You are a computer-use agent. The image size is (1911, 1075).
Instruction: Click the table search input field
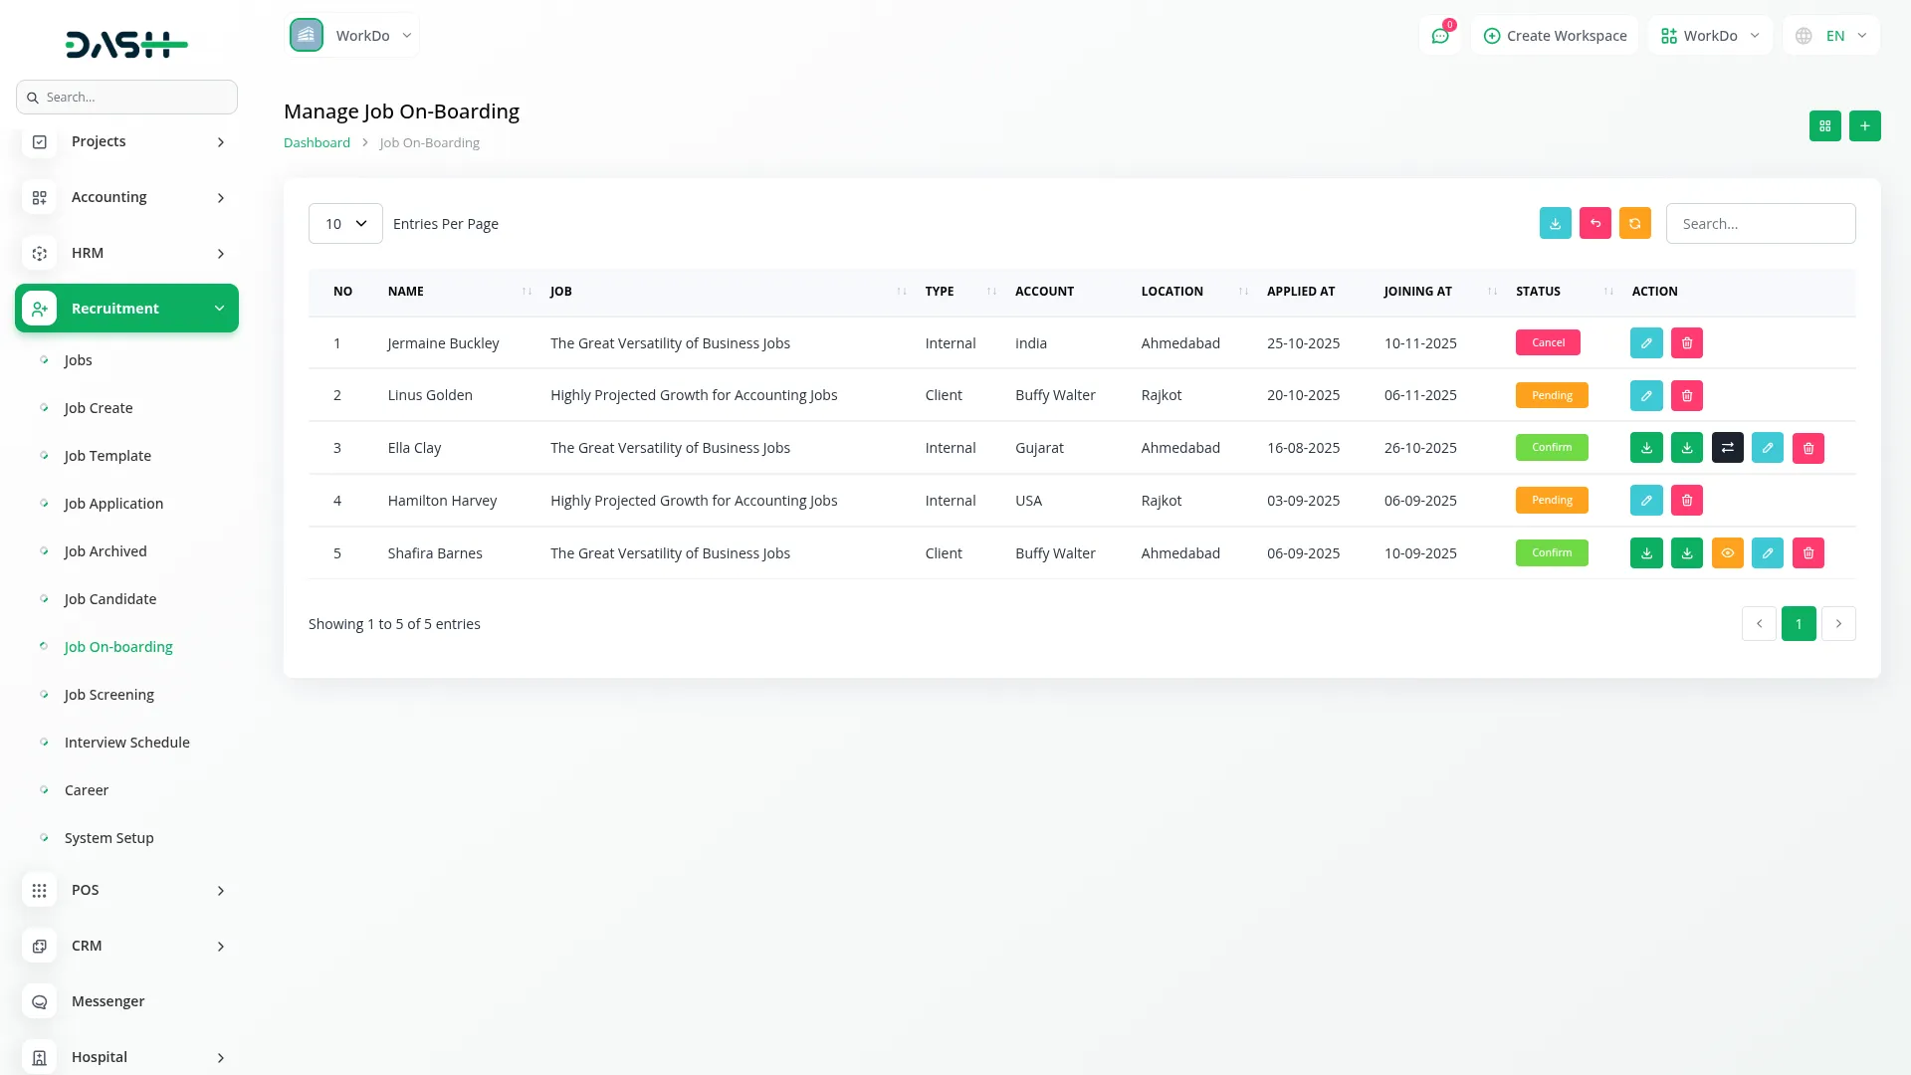tap(1760, 224)
